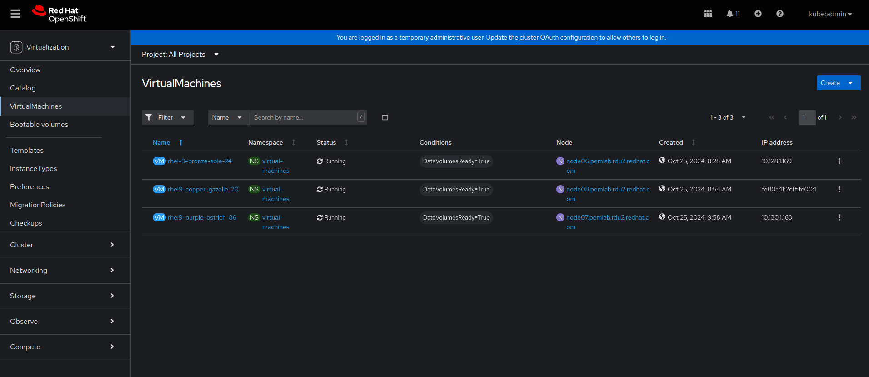Open kebab menu for rhel9-purple-ostrich-86
The width and height of the screenshot is (869, 377).
tap(839, 218)
